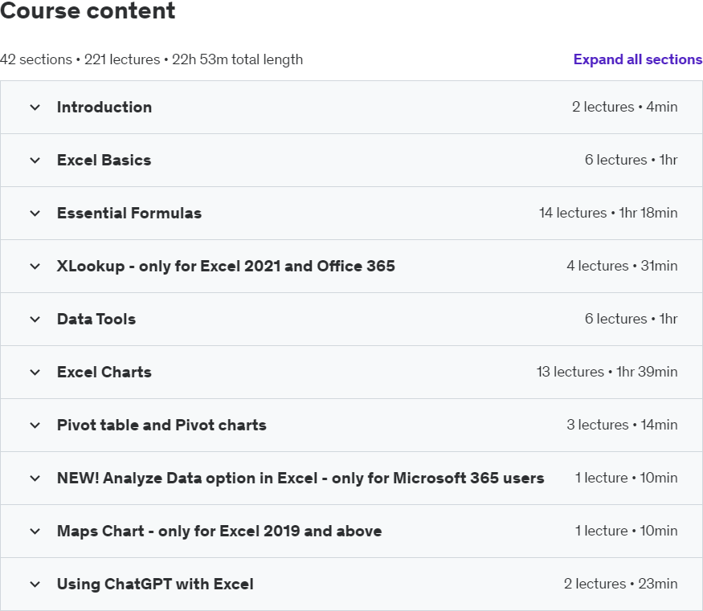
Task: Click the Pivot table section chevron
Action: coord(35,425)
